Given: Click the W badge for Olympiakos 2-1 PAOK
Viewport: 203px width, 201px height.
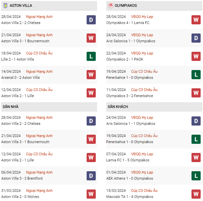Looking at the screenshot, I should [x=196, y=56].
